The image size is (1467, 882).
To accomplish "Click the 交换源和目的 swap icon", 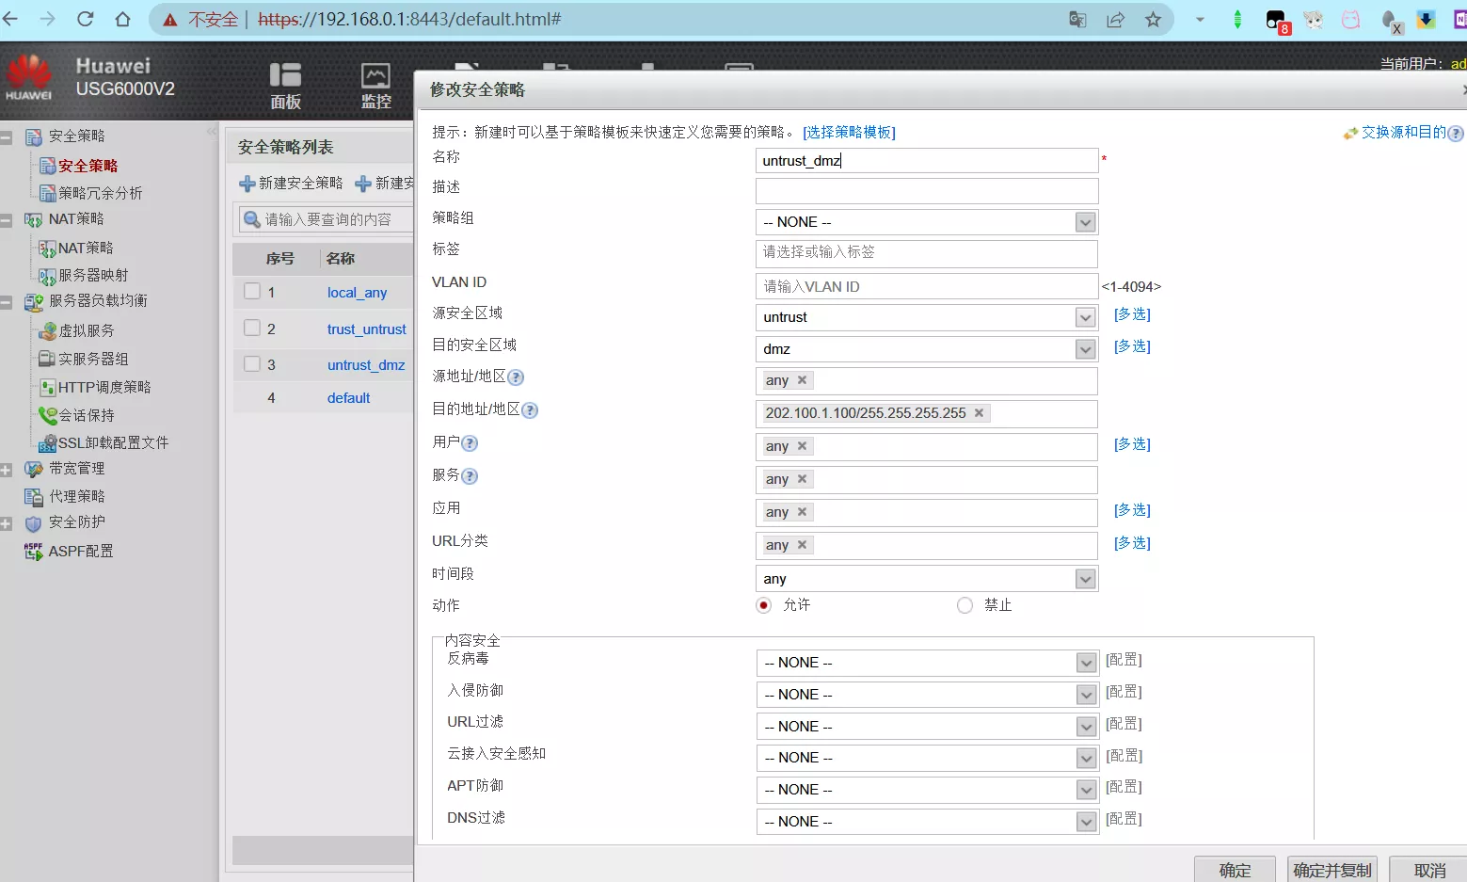I will pyautogui.click(x=1350, y=133).
